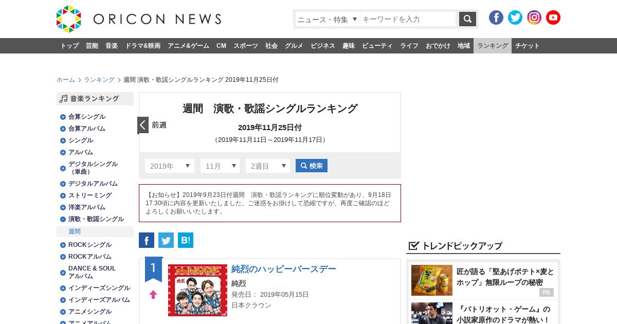The image size is (617, 324).
Task: Open sidebar link DANCE & SOUL アルバム
Action: pyautogui.click(x=92, y=272)
